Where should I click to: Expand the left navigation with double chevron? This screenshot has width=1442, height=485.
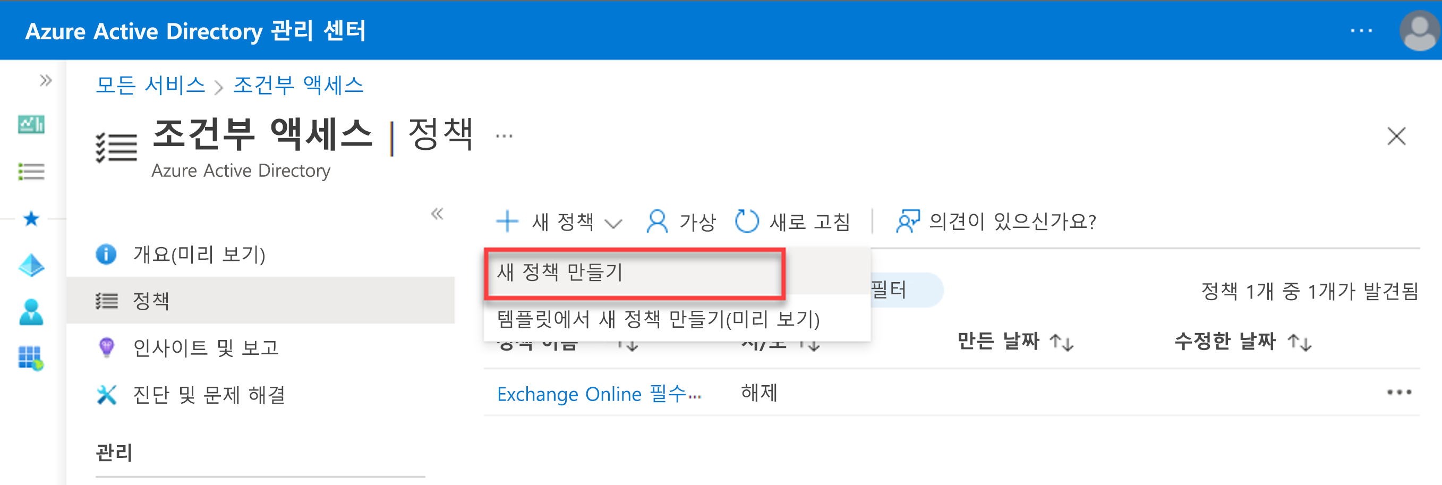click(x=45, y=81)
